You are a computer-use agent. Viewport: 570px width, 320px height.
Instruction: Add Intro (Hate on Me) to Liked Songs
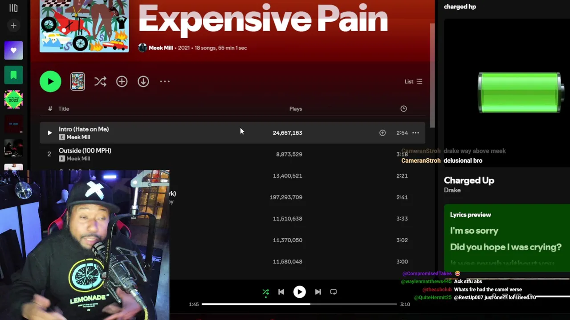click(x=383, y=132)
